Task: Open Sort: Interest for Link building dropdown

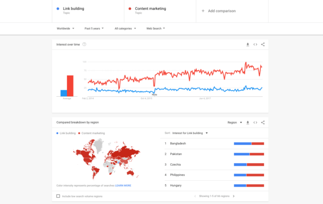Action: click(186, 133)
